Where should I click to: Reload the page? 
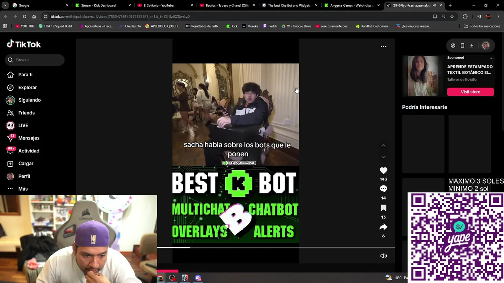(24, 17)
